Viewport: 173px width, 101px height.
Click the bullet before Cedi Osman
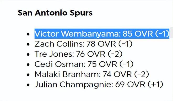pos(28,64)
